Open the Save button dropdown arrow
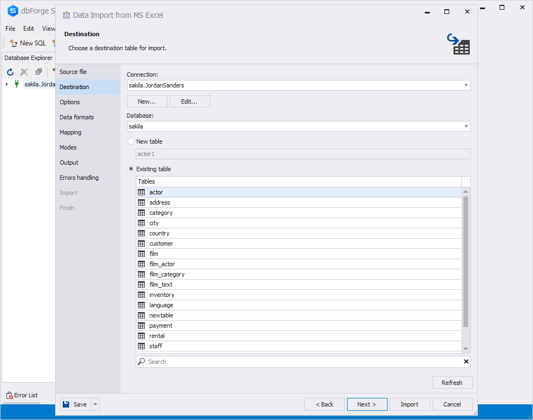 pyautogui.click(x=96, y=404)
